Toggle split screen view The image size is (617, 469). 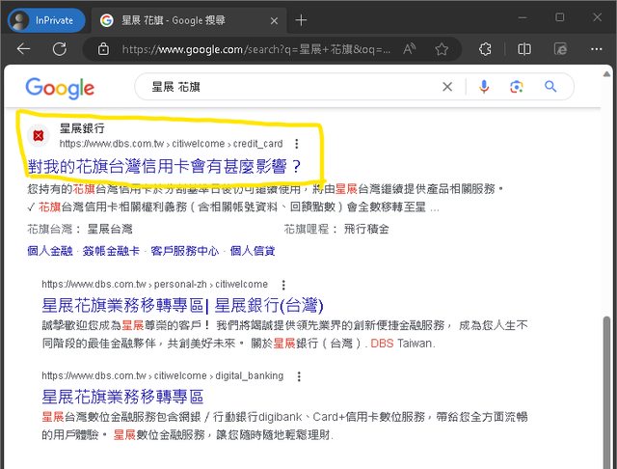[524, 49]
